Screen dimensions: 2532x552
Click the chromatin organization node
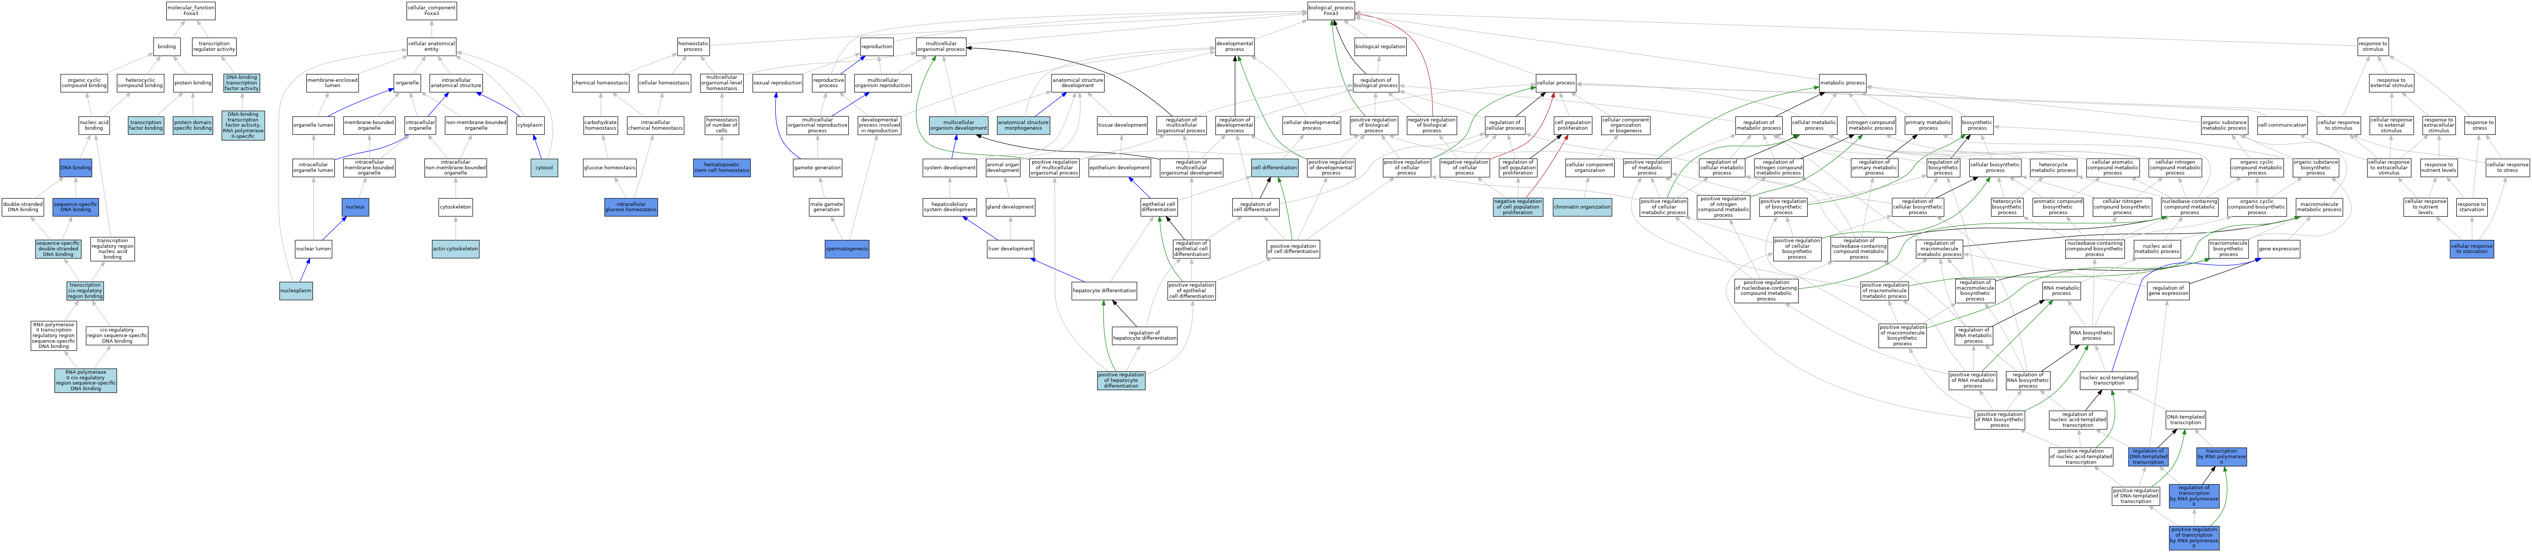pos(1583,207)
